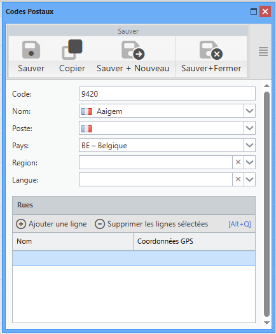Expand the Poste dropdown arrow
This screenshot has height=334, width=276.
pyautogui.click(x=249, y=128)
